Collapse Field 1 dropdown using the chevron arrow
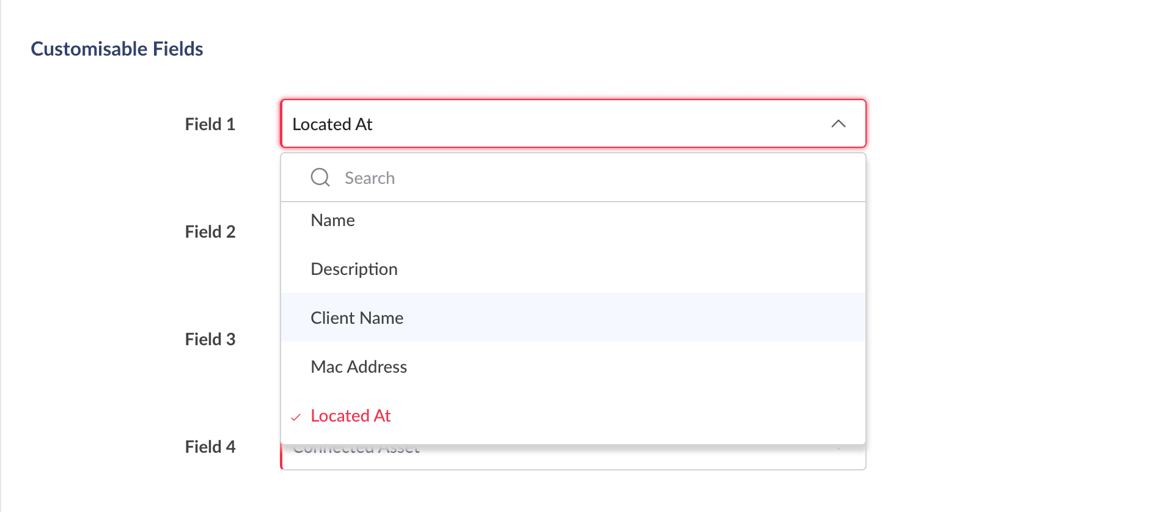The height and width of the screenshot is (512, 1171). point(838,124)
